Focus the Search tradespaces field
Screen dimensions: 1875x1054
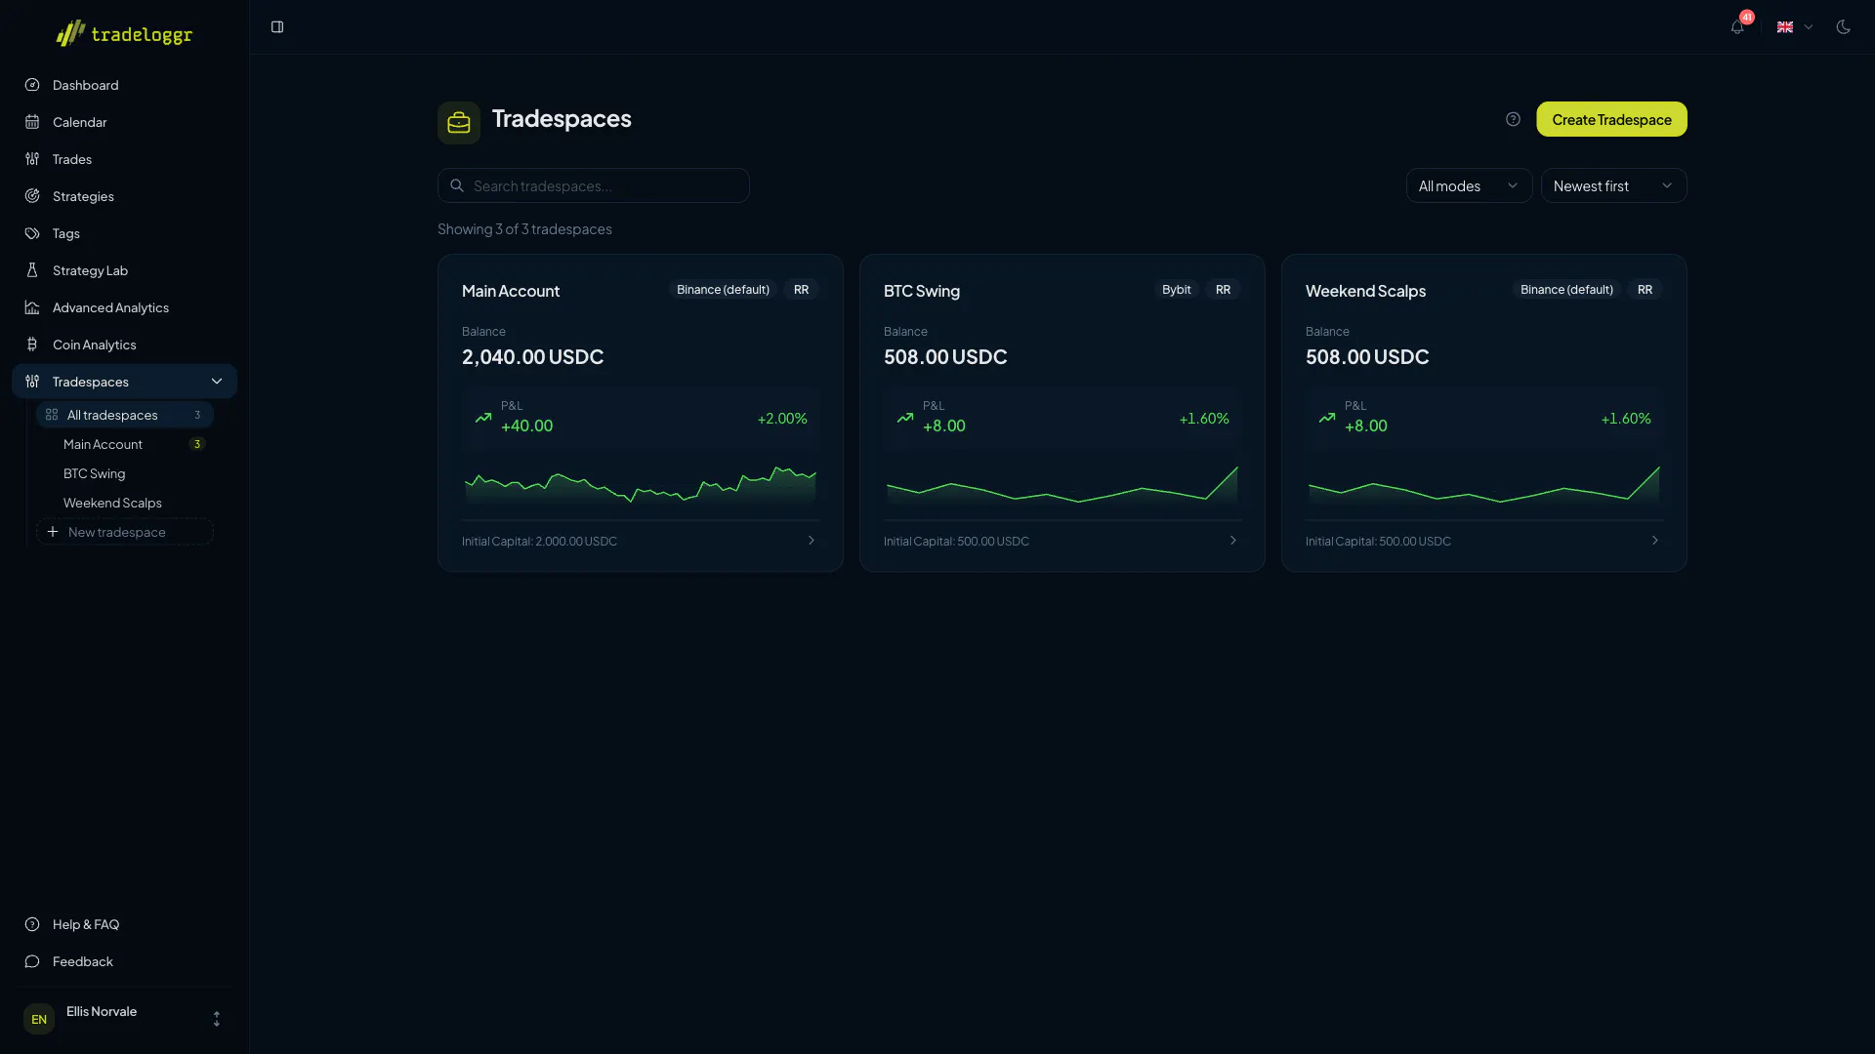pos(594,185)
